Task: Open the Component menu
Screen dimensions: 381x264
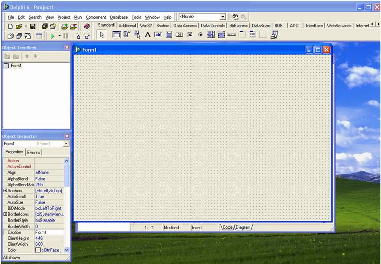Action: [96, 17]
